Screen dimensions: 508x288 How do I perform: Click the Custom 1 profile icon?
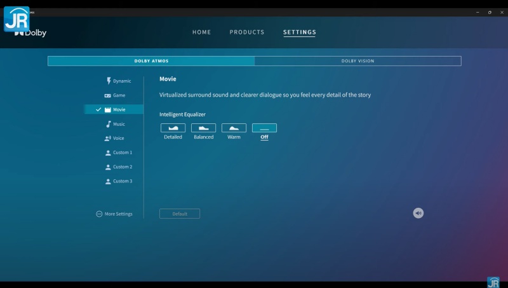(108, 153)
